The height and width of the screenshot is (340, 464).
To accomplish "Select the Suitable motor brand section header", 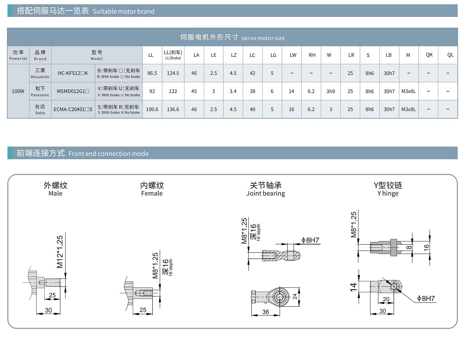I will pyautogui.click(x=86, y=11).
